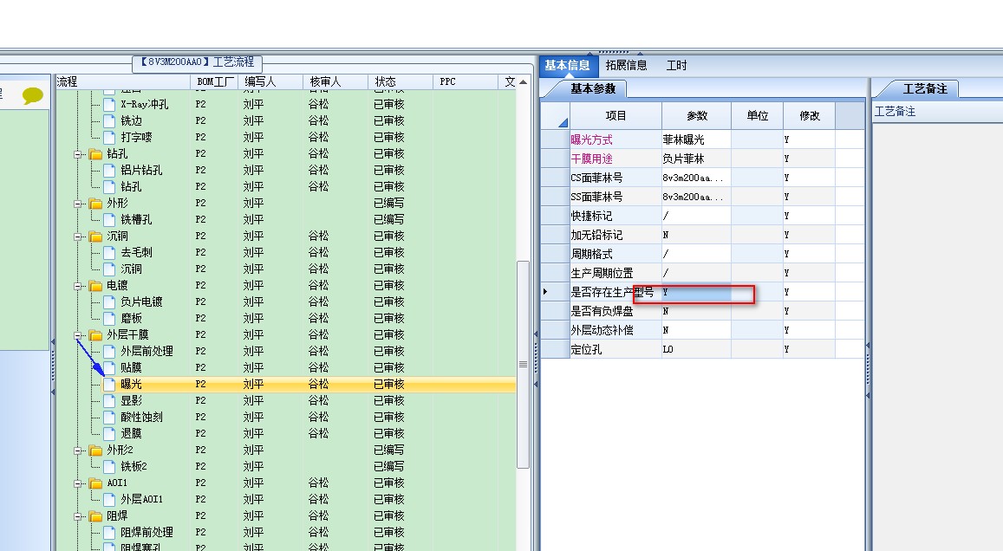This screenshot has height=551, width=1003.
Task: Collapse the 外形2 tree node
Action: 77,450
